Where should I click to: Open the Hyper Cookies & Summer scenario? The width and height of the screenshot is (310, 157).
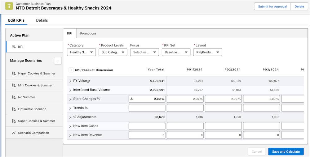click(34, 73)
